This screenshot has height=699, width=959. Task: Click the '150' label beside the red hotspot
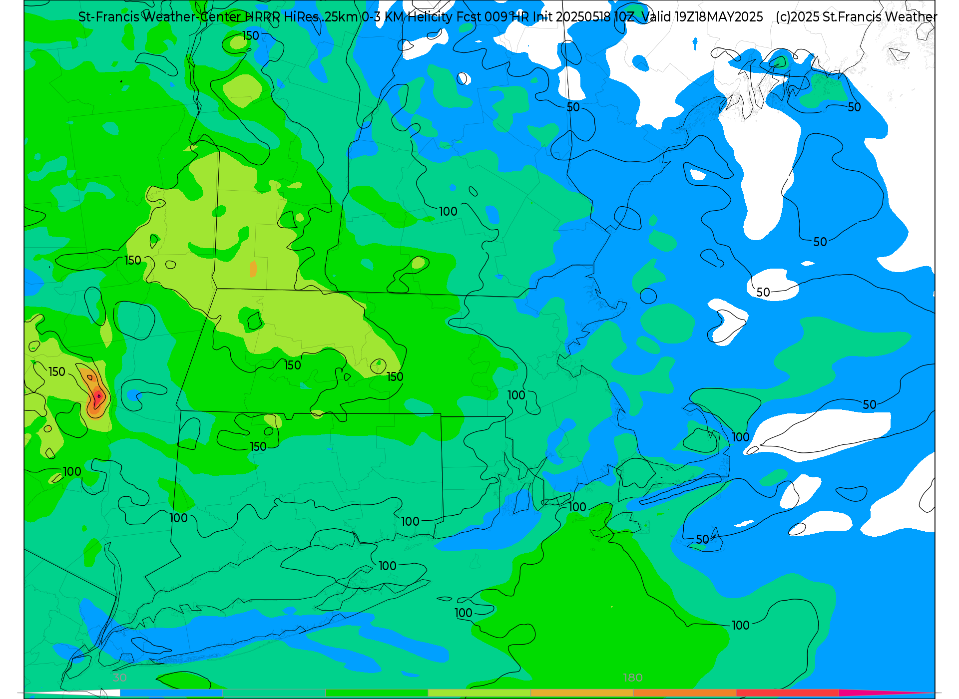[x=57, y=372]
